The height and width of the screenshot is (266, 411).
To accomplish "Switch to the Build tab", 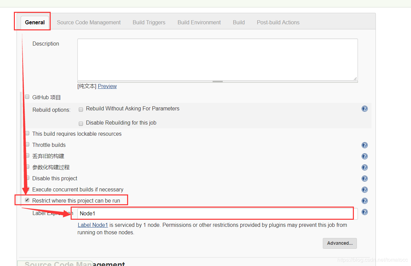I will [x=239, y=22].
